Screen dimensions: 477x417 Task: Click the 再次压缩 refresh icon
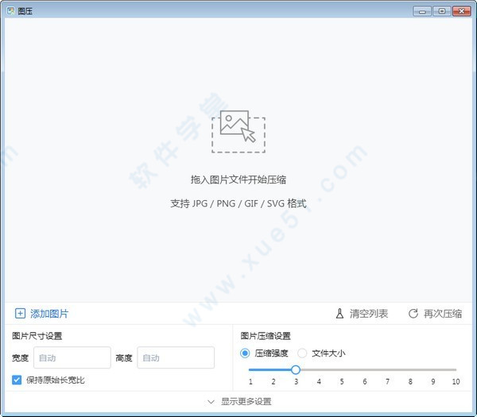pos(413,314)
